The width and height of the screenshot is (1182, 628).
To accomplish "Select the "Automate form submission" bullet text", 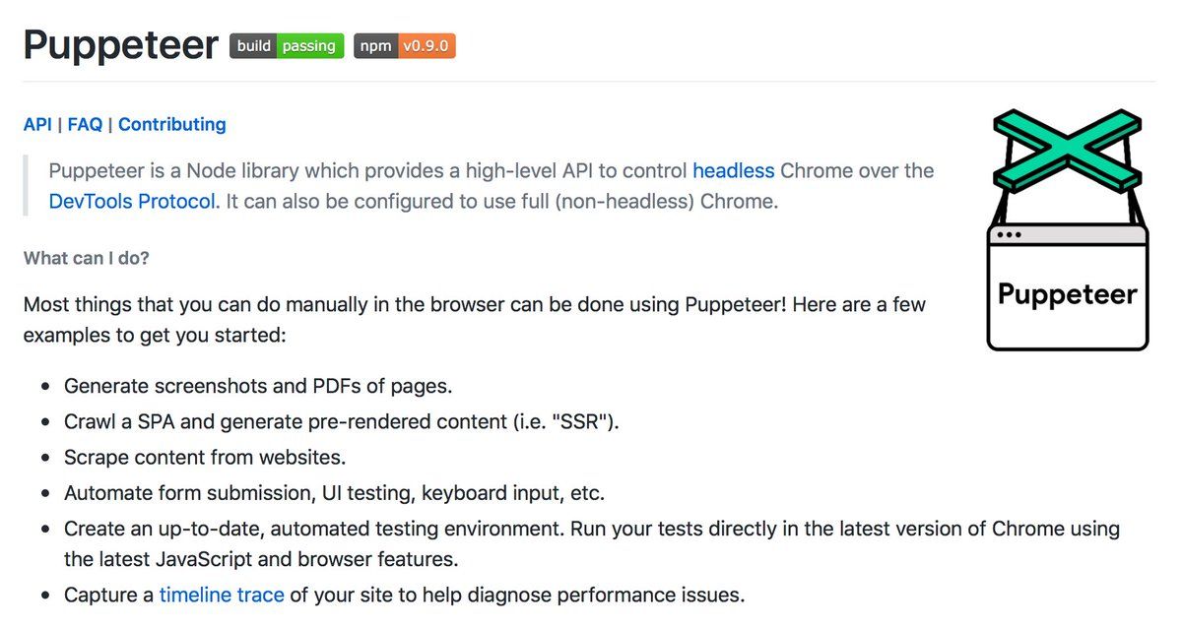I will pos(335,492).
